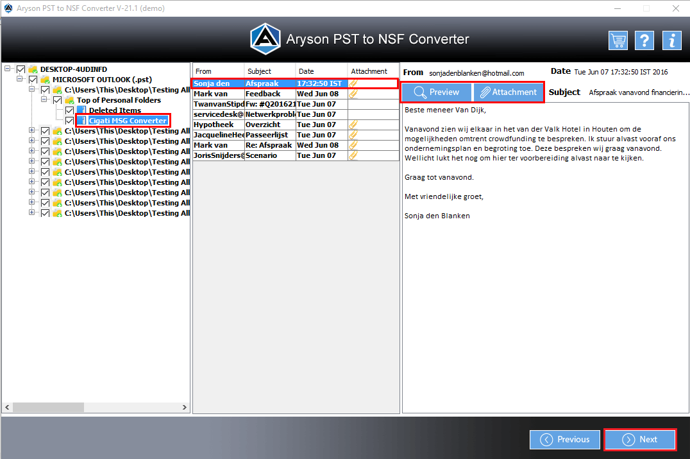This screenshot has width=690, height=459.
Task: Toggle checkbox of first C:\Users path node
Action: click(x=45, y=90)
